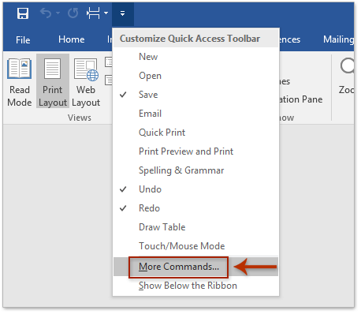Click the Zoom magnifier icon in ribbon

(x=347, y=65)
